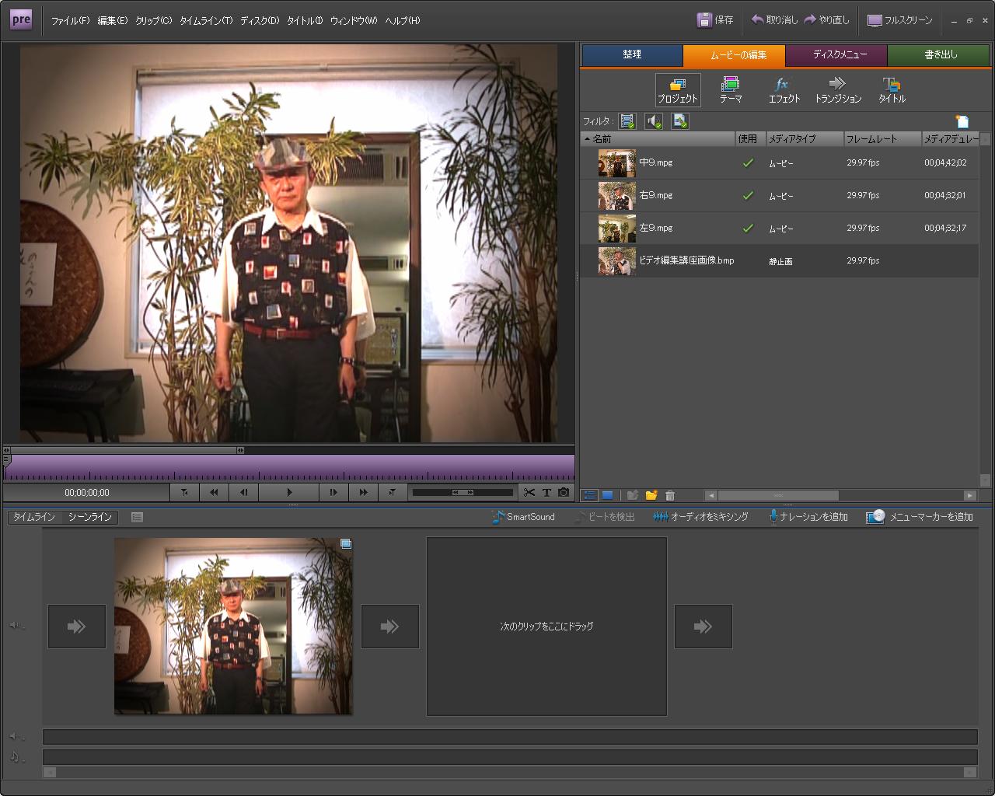Screen dimensions: 995x796
Task: Click the new folder icon in project panel
Action: click(x=651, y=495)
